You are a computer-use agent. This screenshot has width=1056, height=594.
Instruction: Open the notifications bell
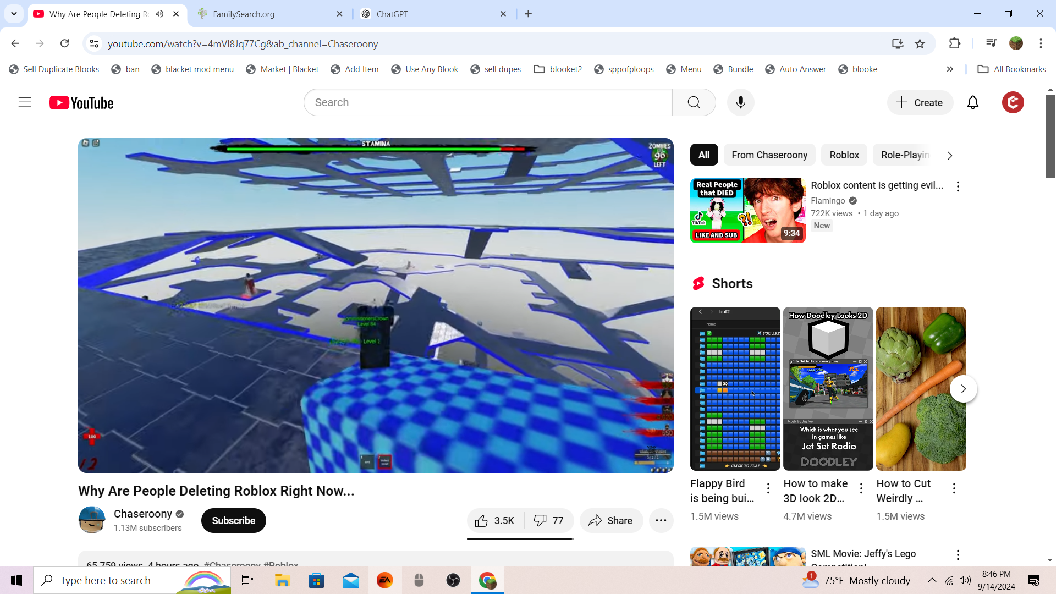pos(972,102)
